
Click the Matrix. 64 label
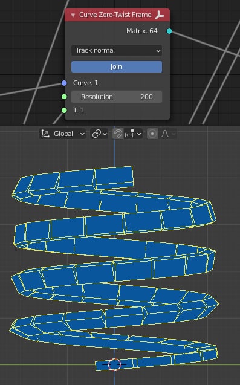(x=141, y=31)
